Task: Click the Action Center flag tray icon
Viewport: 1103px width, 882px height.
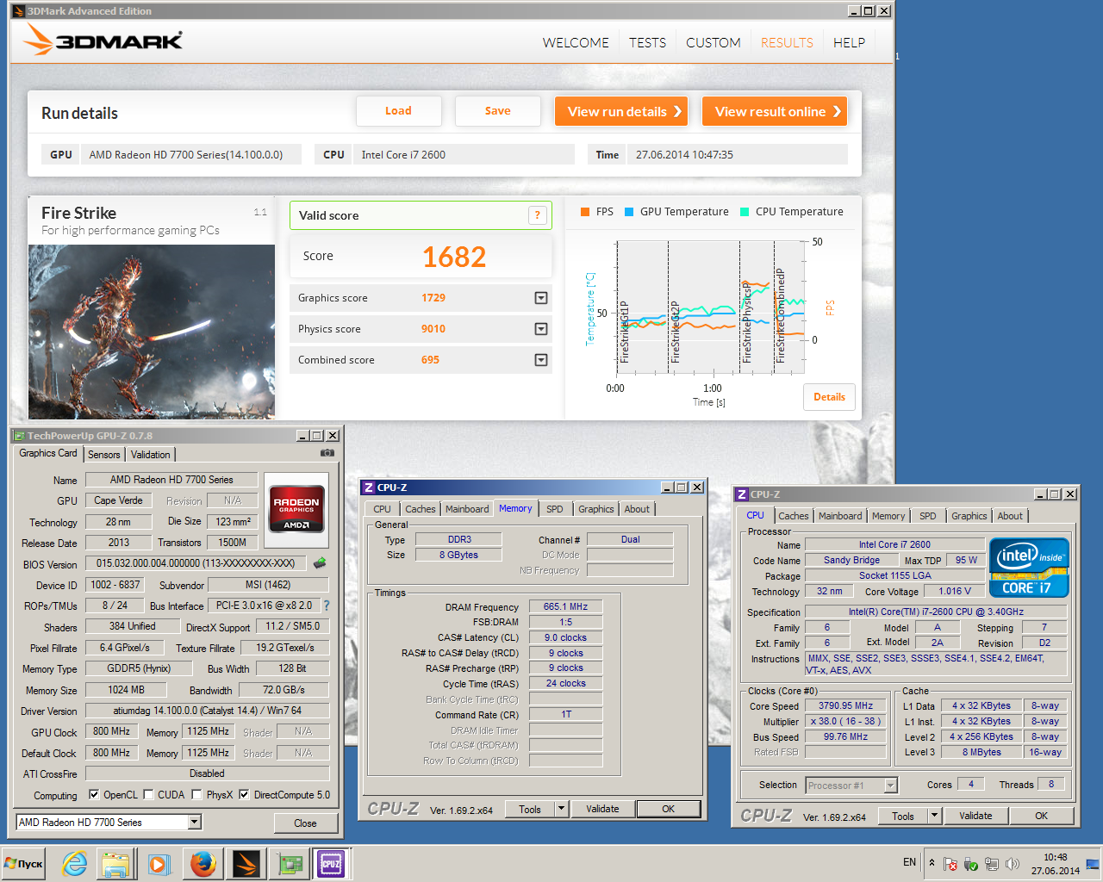Action: (x=950, y=864)
